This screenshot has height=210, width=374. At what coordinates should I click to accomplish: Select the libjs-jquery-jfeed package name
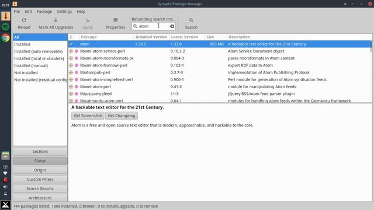pyautogui.click(x=96, y=94)
